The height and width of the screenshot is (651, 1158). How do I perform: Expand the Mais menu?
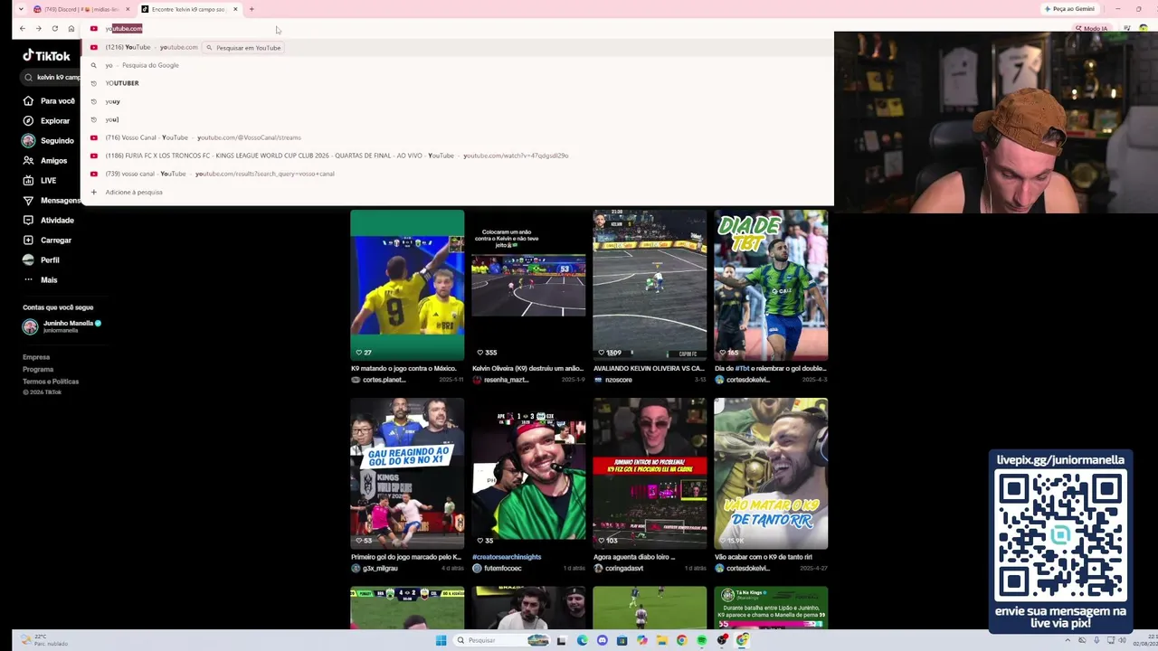(42, 279)
